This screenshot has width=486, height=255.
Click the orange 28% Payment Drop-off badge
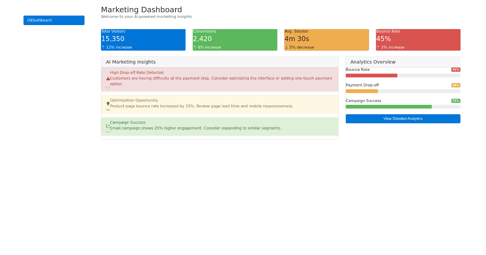[x=456, y=85]
